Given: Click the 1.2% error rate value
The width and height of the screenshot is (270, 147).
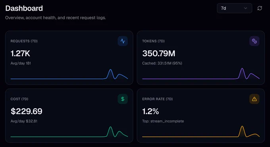Looking at the screenshot, I should coord(150,111).
